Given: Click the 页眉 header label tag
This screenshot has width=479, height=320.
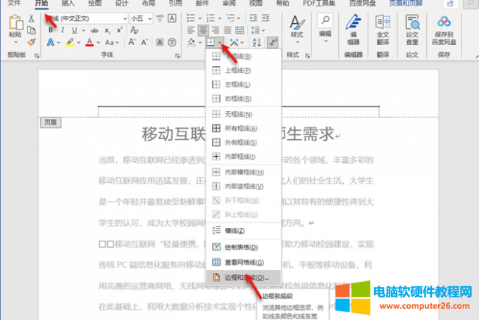Looking at the screenshot, I should tap(50, 122).
